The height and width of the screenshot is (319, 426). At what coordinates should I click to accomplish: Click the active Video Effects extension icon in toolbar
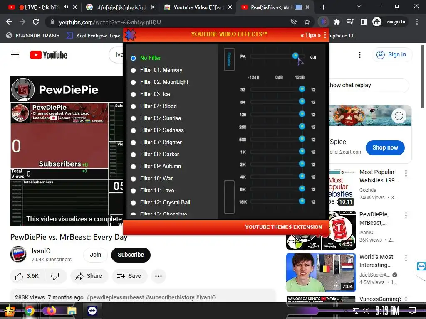click(324, 22)
